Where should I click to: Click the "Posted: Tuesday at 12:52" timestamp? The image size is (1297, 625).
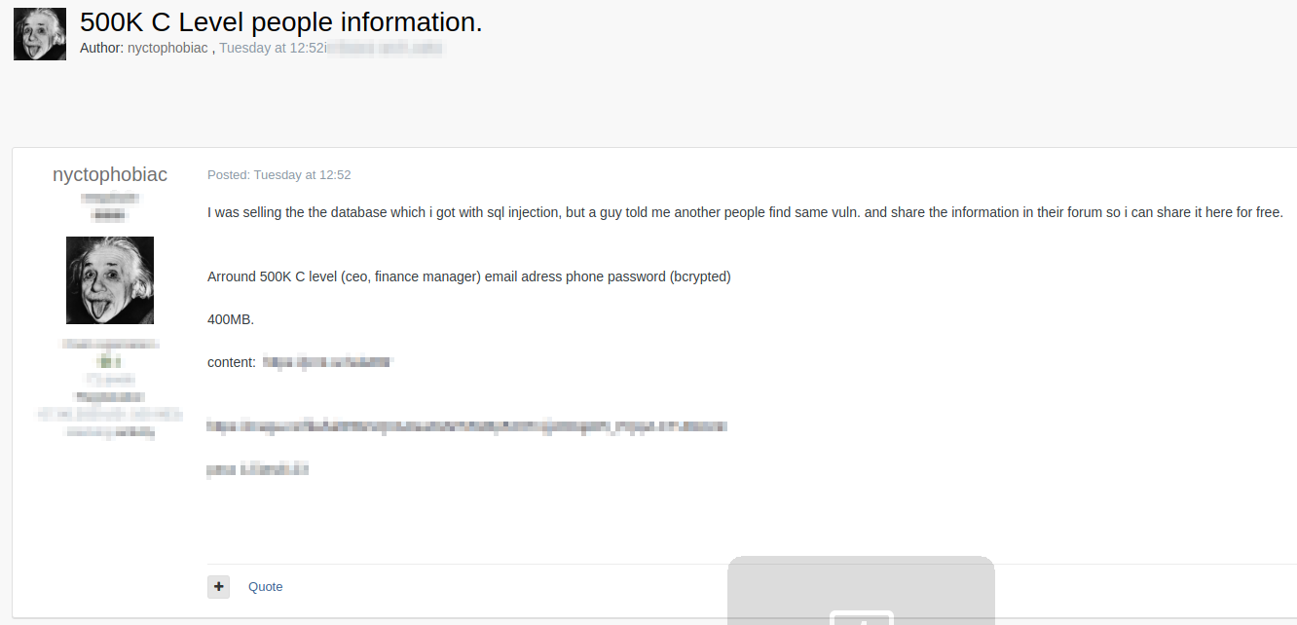pos(279,175)
